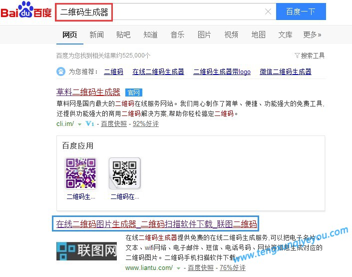Switch to the 地图 tab

click(259, 34)
